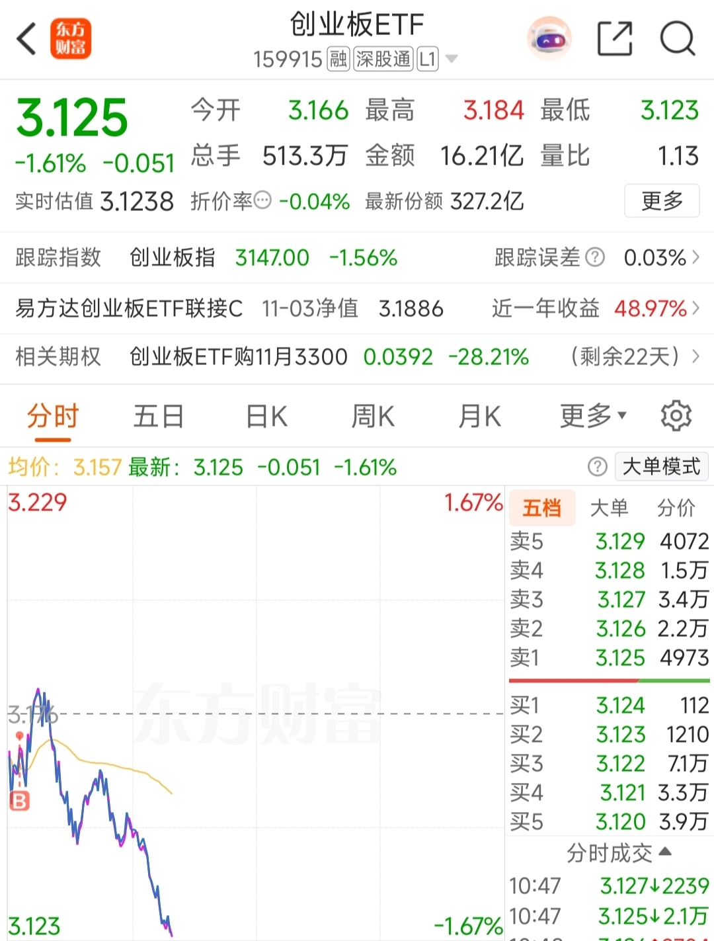This screenshot has height=941, width=714.
Task: Select the 分时 chart tab
Action: [53, 417]
